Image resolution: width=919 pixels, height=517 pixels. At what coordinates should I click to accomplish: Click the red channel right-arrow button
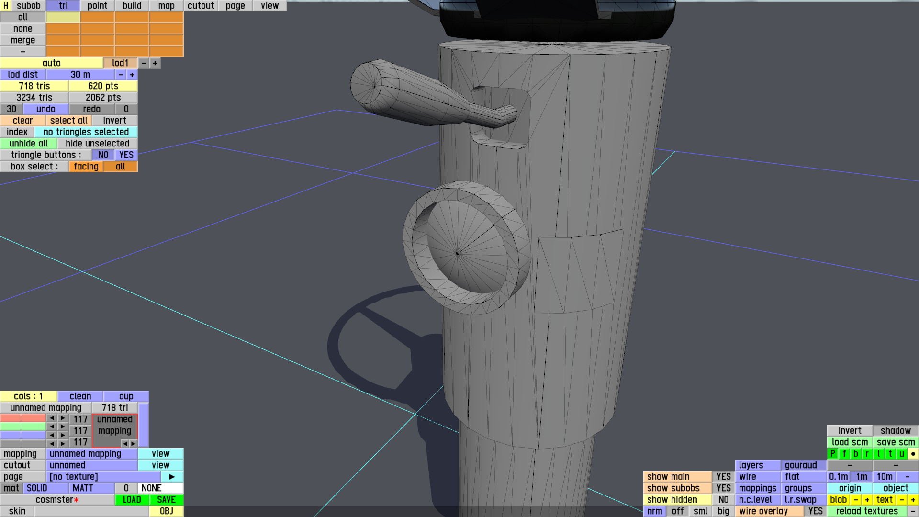(x=63, y=418)
